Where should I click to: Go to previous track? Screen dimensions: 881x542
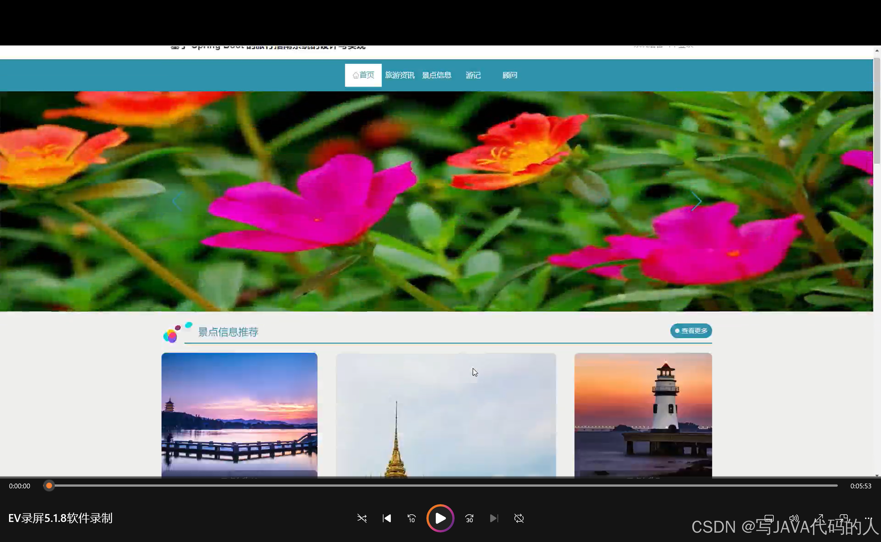pos(387,518)
